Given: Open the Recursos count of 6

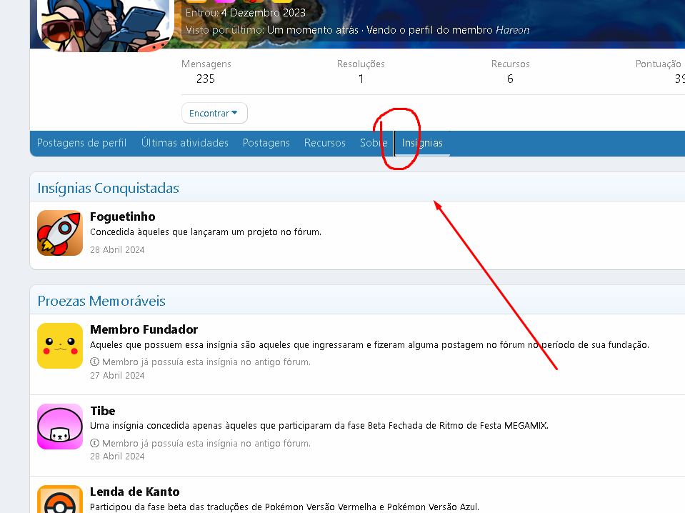Looking at the screenshot, I should click(510, 79).
